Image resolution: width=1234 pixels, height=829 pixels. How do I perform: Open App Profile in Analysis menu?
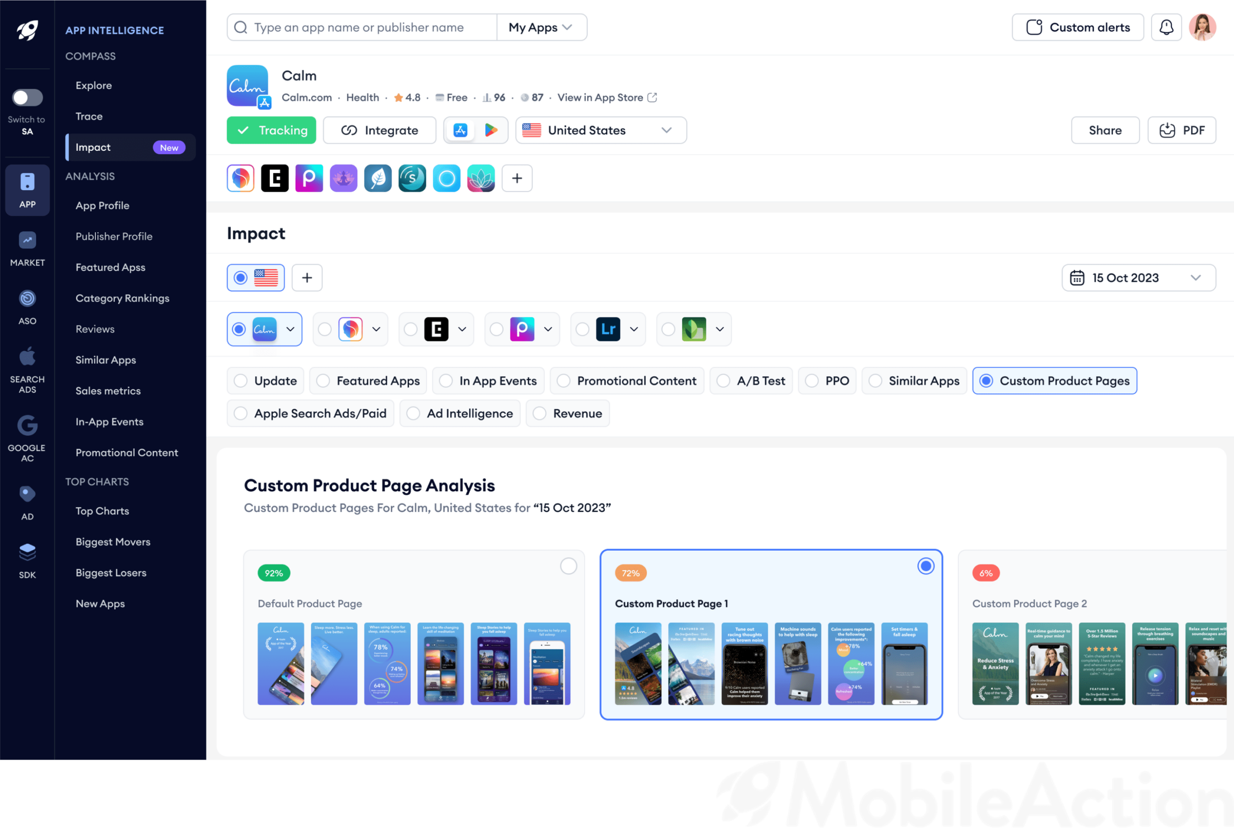tap(102, 206)
